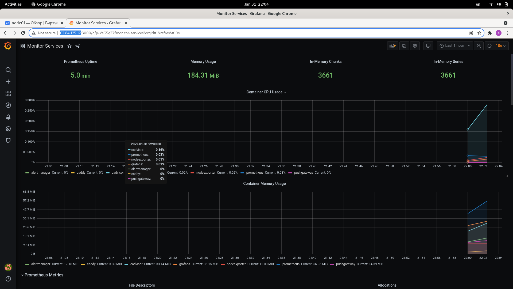Toggle cycle view mode monitor icon
The width and height of the screenshot is (513, 289).
point(428,46)
